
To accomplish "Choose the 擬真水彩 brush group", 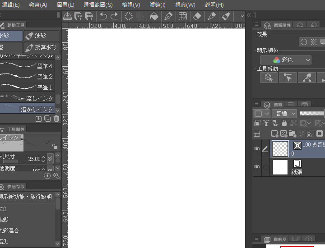I will pyautogui.click(x=42, y=47).
